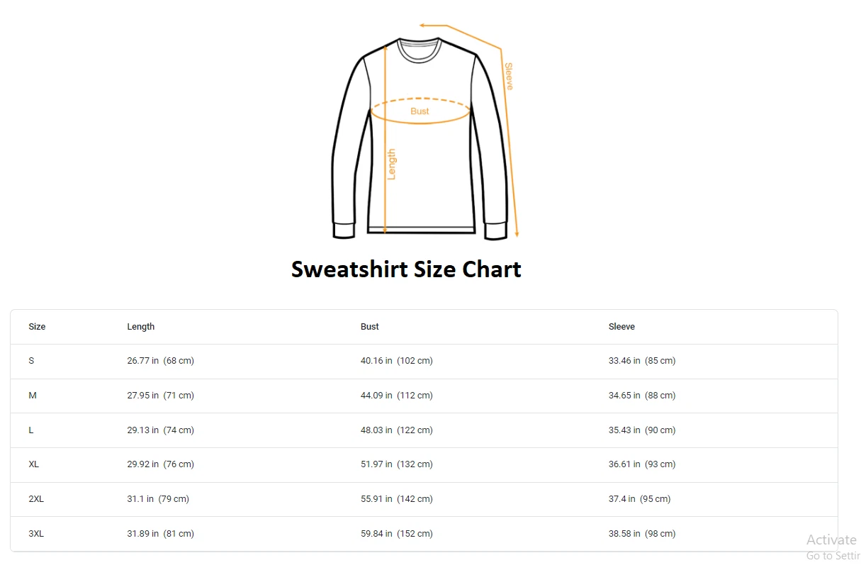Click the Size column header
861x570 pixels.
pos(37,327)
